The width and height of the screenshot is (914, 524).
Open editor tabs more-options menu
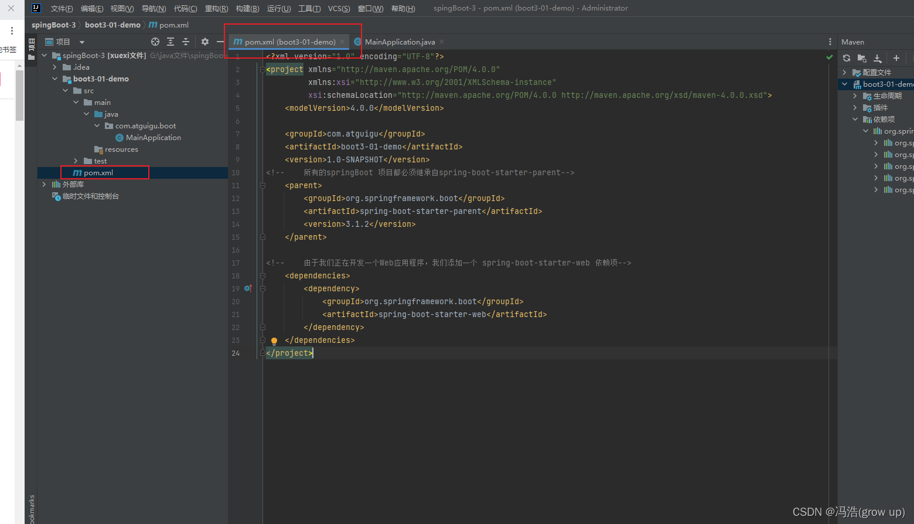click(830, 42)
